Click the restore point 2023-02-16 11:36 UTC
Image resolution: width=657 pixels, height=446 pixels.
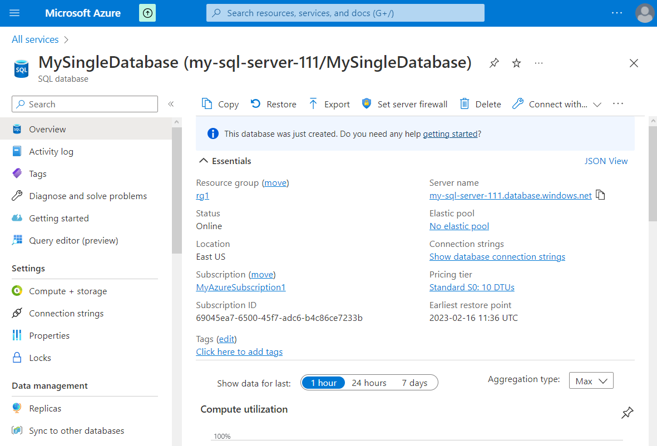(x=473, y=318)
